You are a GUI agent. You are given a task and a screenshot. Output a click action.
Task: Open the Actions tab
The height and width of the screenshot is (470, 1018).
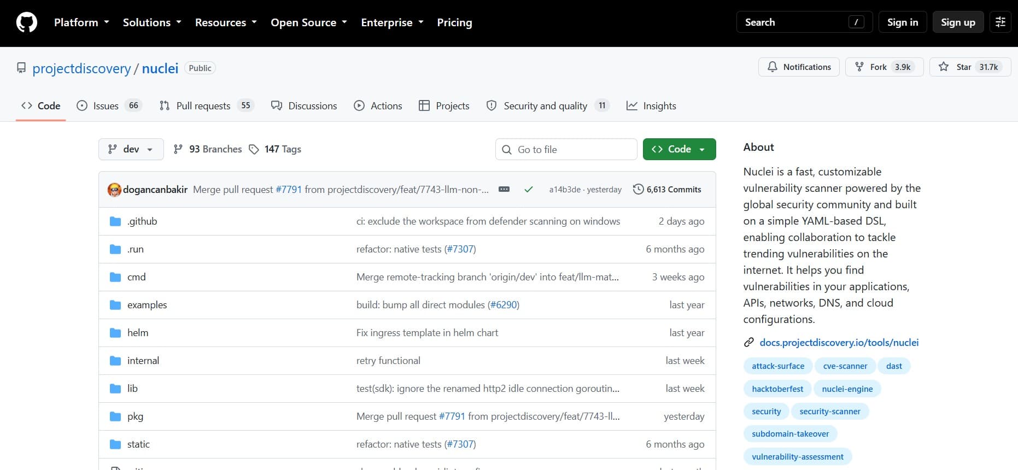click(378, 105)
